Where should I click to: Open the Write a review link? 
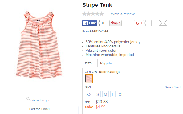pos(123,14)
